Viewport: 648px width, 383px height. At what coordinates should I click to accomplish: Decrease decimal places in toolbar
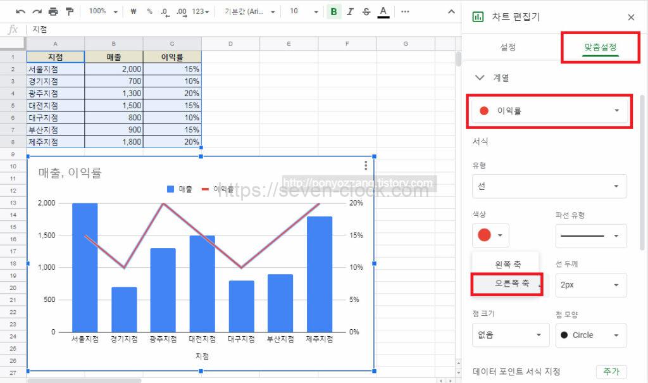point(165,11)
